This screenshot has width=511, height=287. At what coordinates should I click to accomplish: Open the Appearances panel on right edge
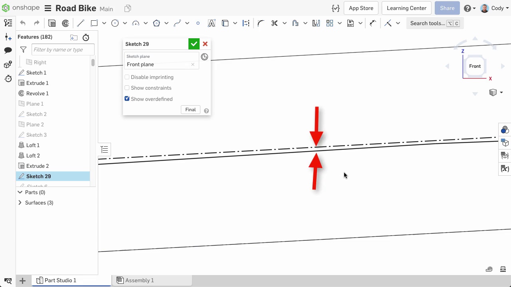[x=505, y=130]
